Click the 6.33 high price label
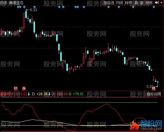The image size is (164, 132). [34, 10]
